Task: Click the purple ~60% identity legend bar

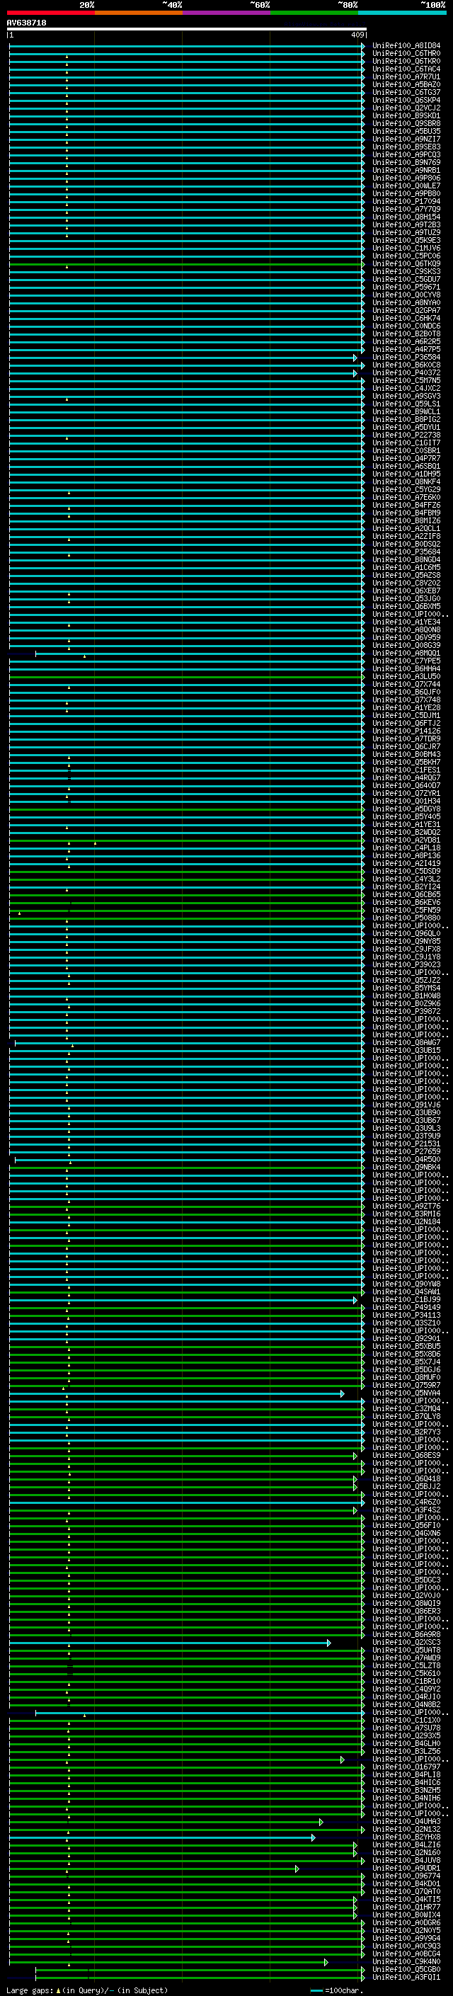Action: click(226, 13)
